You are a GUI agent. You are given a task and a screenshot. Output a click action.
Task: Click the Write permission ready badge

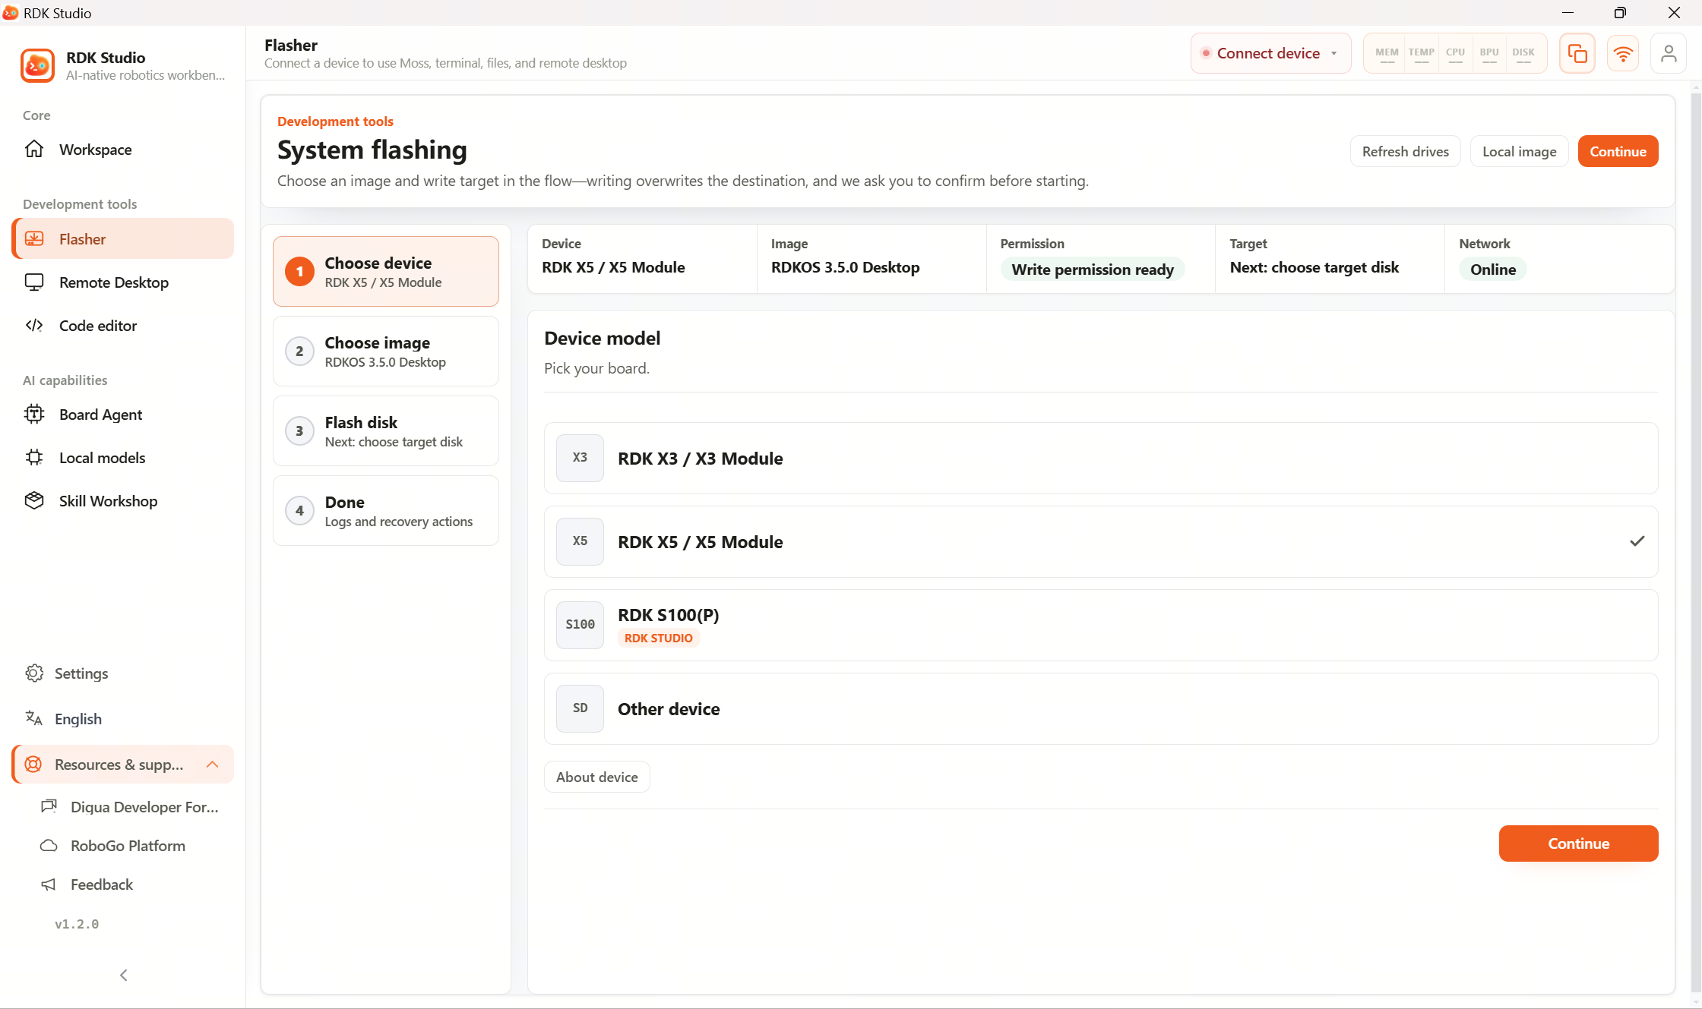click(x=1093, y=270)
